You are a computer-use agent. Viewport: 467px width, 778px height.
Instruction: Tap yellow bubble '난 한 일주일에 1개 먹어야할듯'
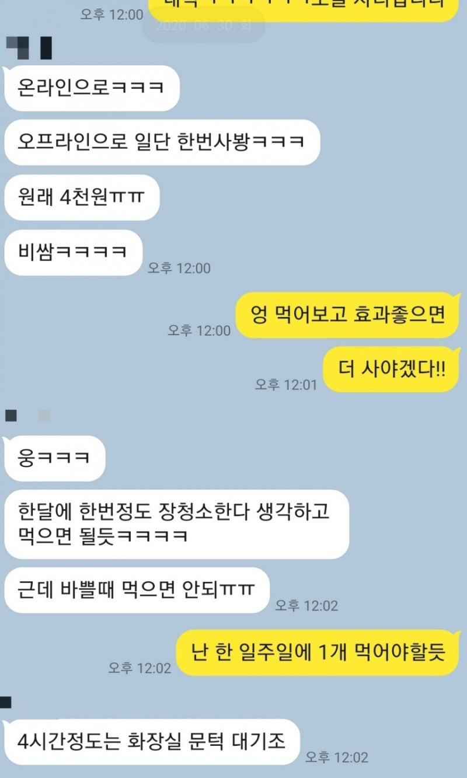click(x=319, y=653)
